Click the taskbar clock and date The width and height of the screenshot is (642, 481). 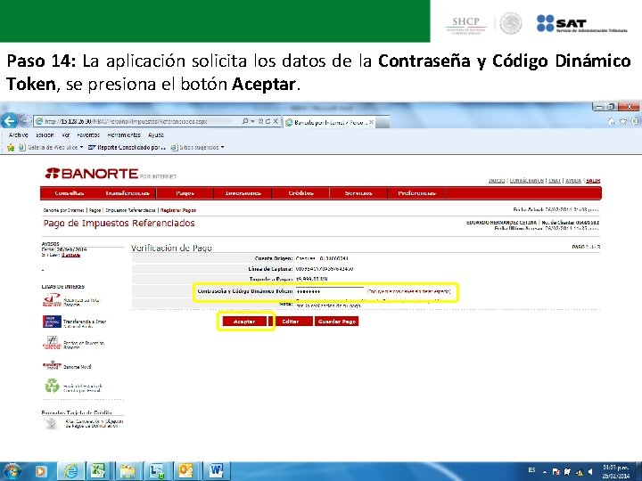tap(616, 471)
